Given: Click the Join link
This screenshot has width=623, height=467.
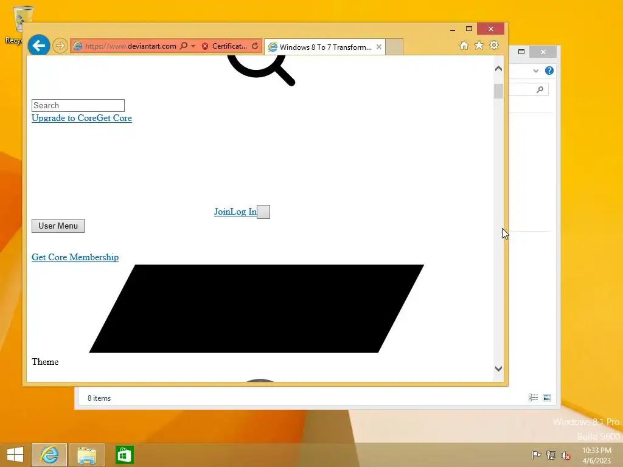Looking at the screenshot, I should click(x=222, y=212).
